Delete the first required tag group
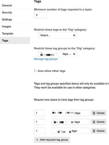The height and width of the screenshot is (145, 109). [x=99, y=113]
